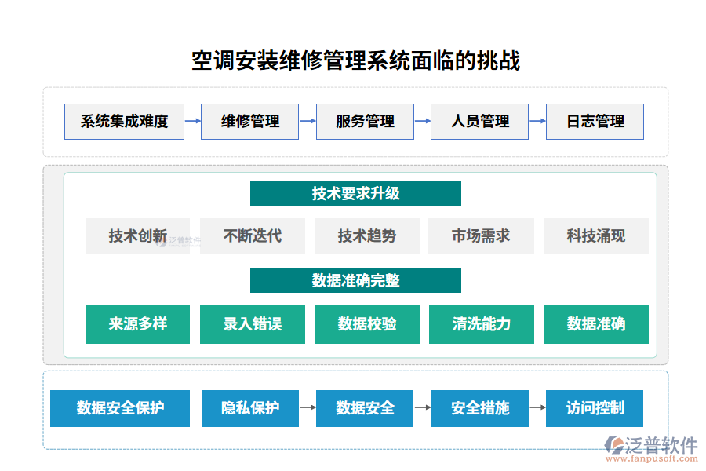Click the 技术创新 label

[x=137, y=236]
